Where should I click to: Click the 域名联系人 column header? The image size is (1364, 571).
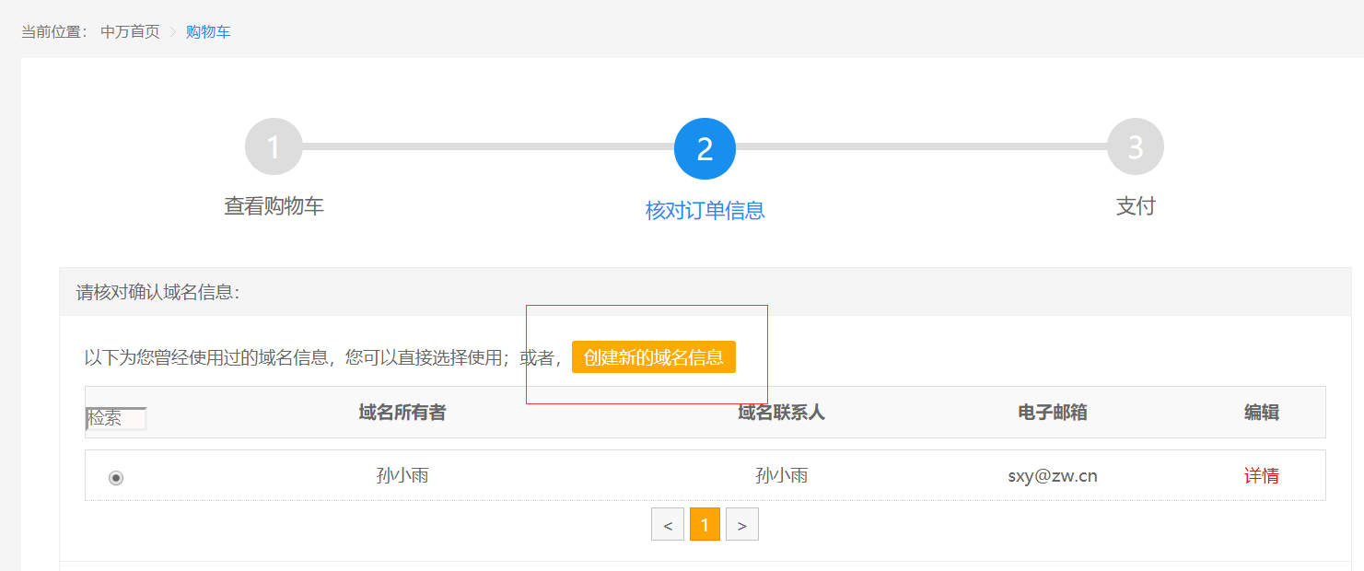[781, 413]
